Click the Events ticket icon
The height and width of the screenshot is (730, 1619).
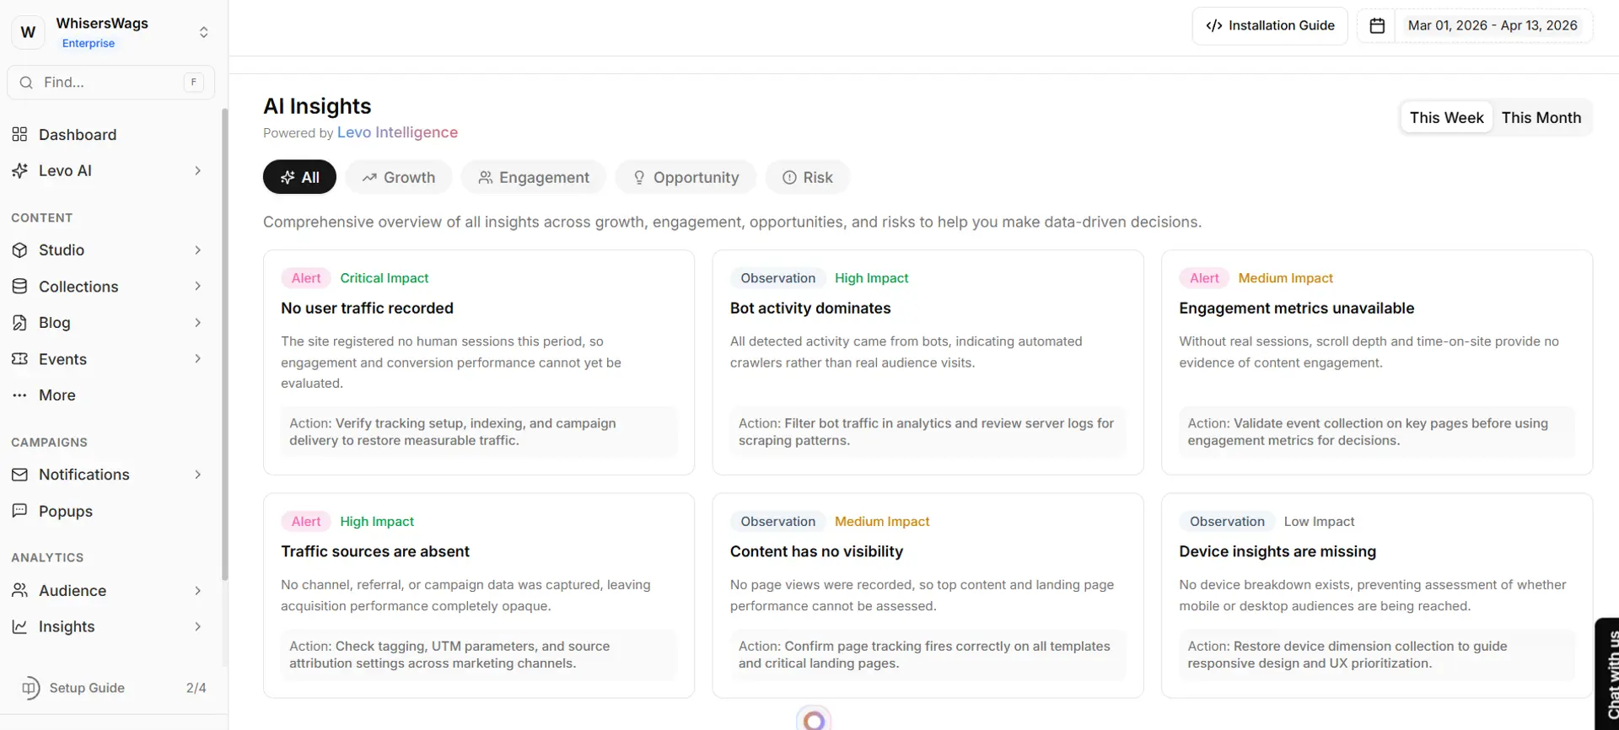[x=19, y=359]
